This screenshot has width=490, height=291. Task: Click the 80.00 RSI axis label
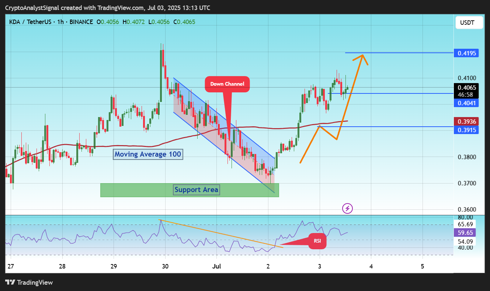point(465,218)
